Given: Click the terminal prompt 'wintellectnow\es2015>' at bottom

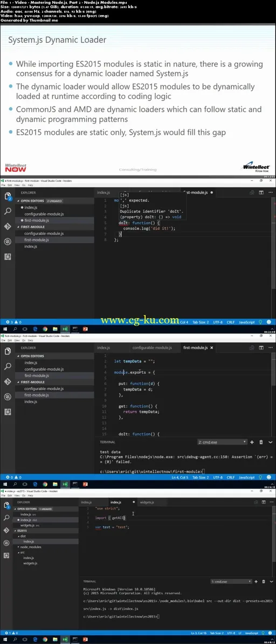Looking at the screenshot, I should click(x=120, y=617).
